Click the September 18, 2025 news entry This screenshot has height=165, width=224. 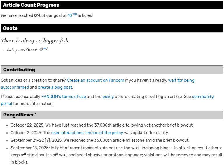point(116,148)
